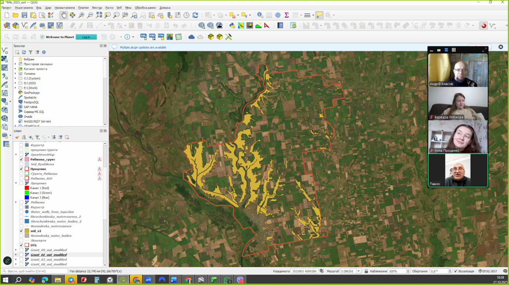Uncheck the soil_v2 layer checkbox
The width and height of the screenshot is (509, 285).
pyautogui.click(x=21, y=231)
